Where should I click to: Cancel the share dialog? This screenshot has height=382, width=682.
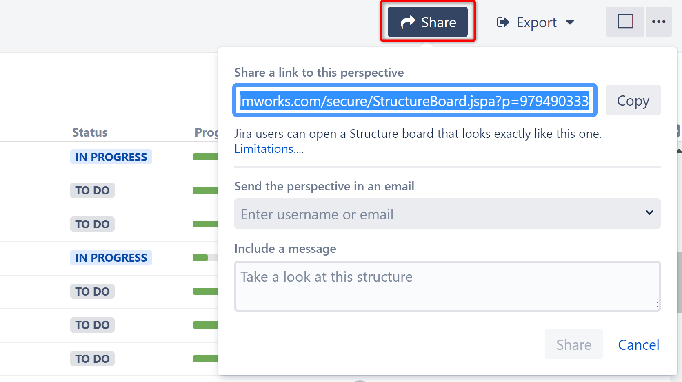pos(638,345)
